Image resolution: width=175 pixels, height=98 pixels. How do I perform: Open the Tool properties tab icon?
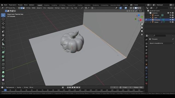pos(147,39)
